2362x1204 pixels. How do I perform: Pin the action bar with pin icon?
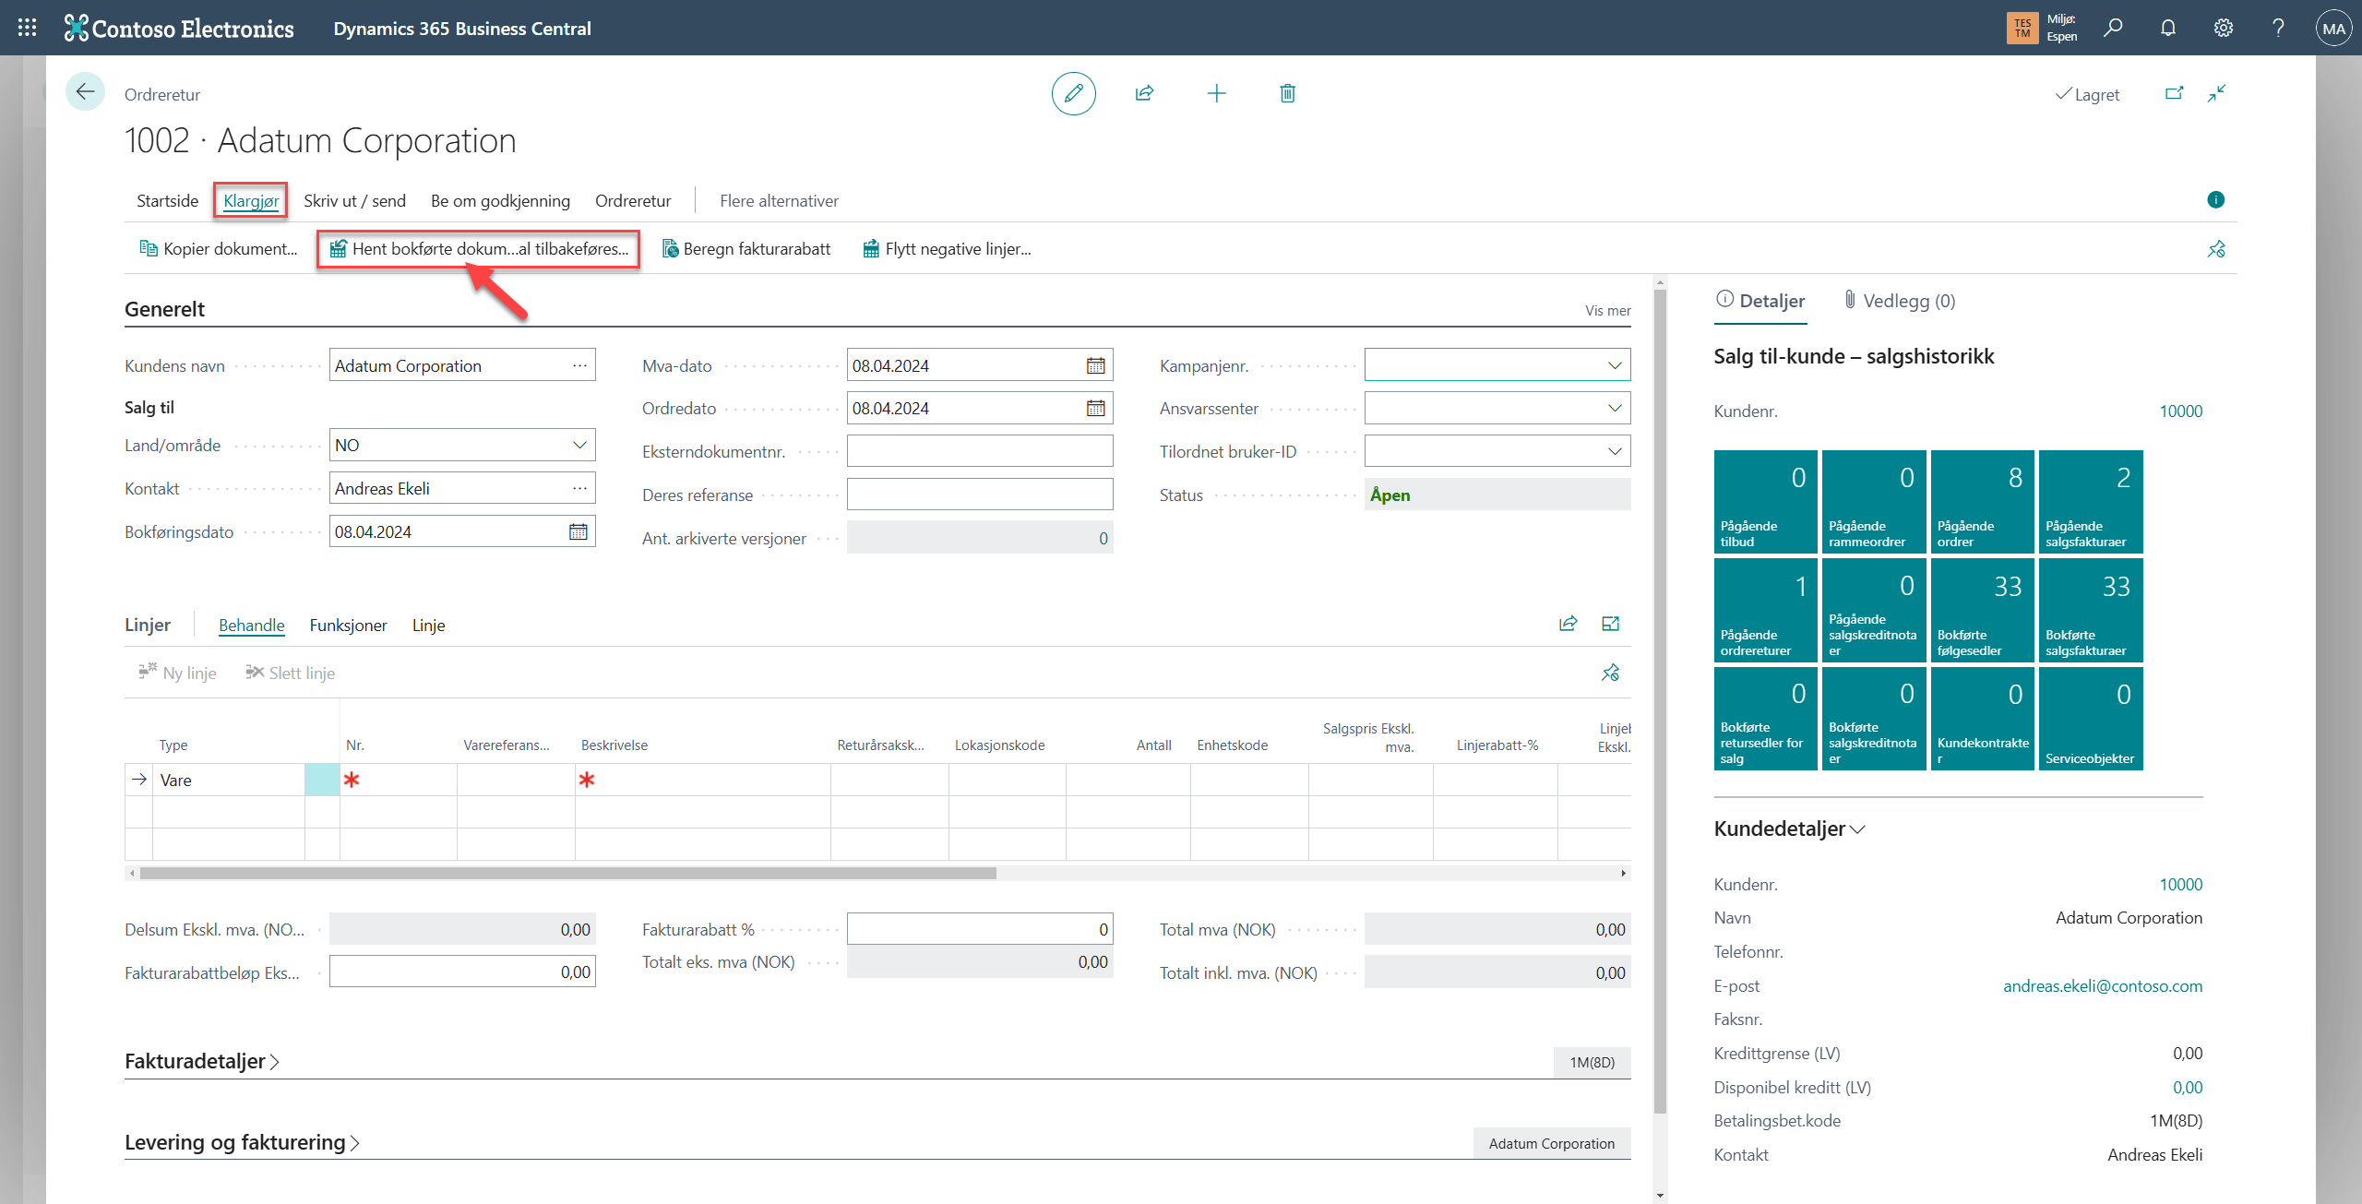2216,249
